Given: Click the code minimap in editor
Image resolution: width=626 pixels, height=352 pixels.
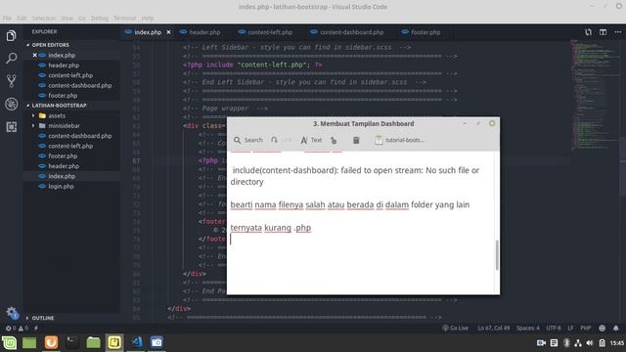Looking at the screenshot, I should coord(594,95).
